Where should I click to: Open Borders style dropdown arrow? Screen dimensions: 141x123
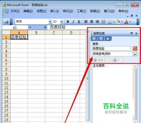point(114,22)
